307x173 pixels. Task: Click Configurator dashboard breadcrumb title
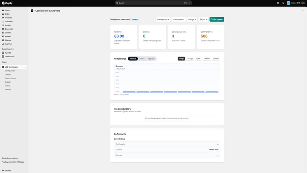pos(48,11)
